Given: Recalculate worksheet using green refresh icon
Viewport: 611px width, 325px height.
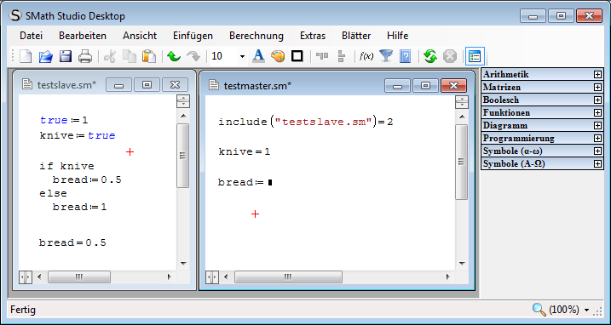Looking at the screenshot, I should [x=430, y=56].
